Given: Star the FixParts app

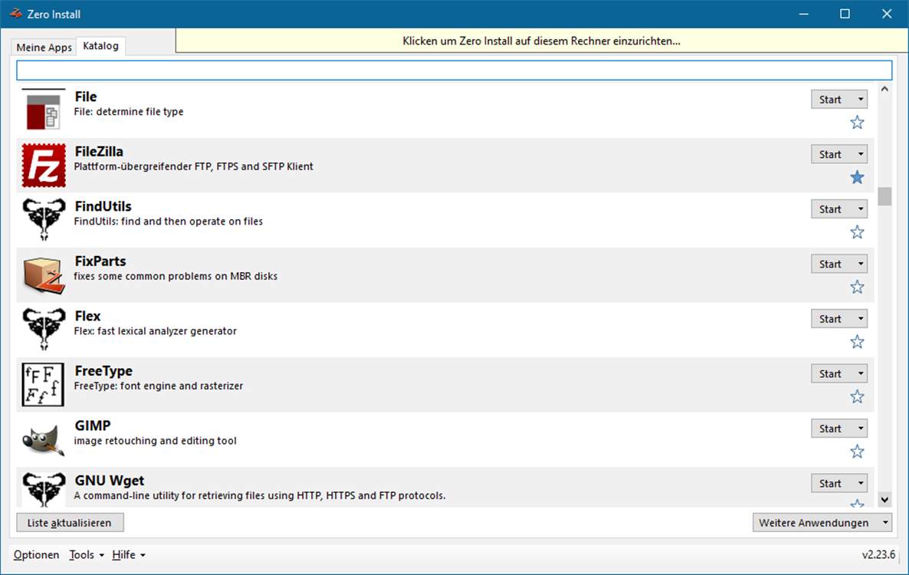Looking at the screenshot, I should click(x=857, y=287).
